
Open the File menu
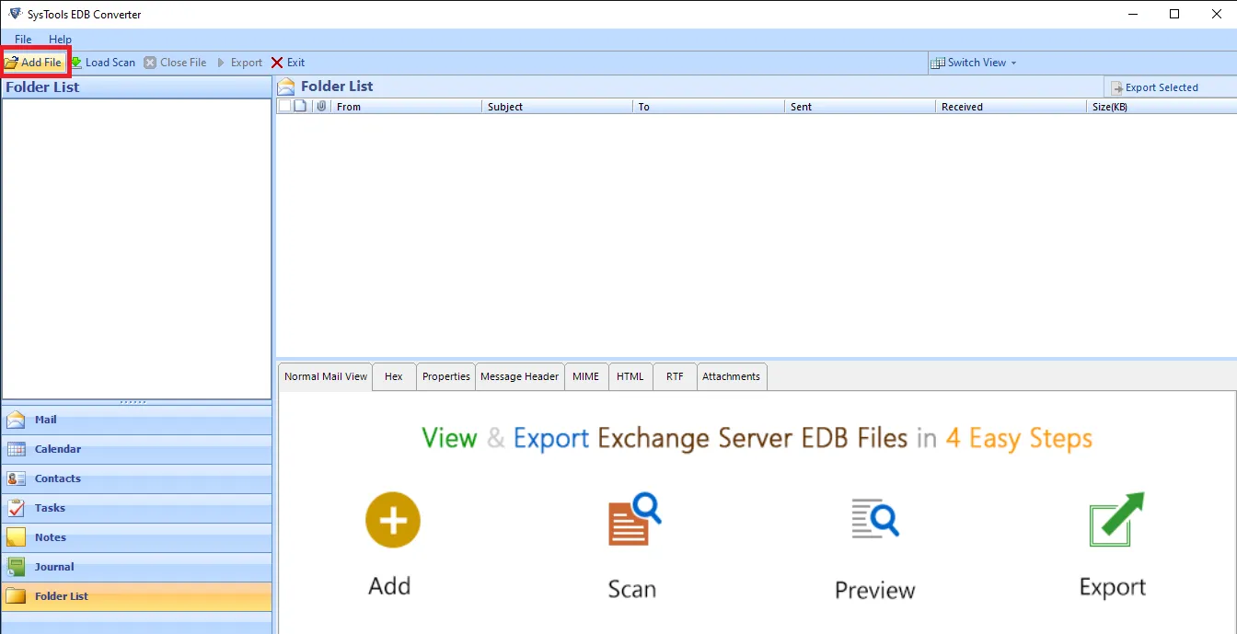[x=23, y=40]
